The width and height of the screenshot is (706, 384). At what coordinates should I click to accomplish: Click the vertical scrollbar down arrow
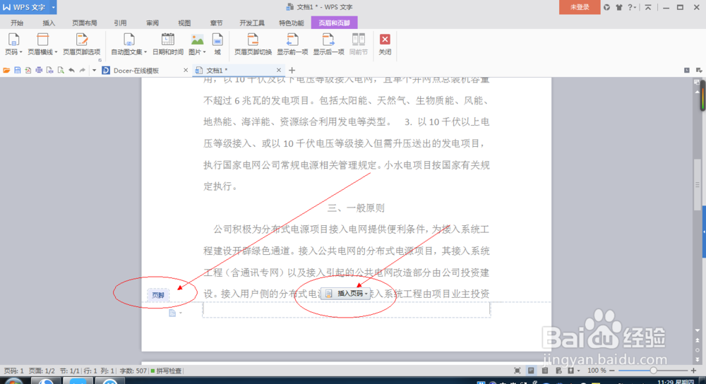698,330
